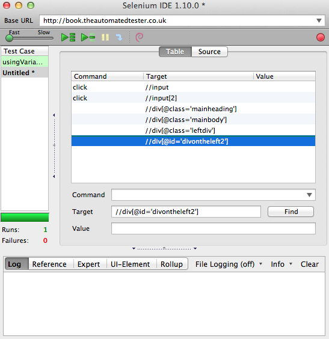Switch to Table view tab
329x339 pixels.
coord(175,52)
